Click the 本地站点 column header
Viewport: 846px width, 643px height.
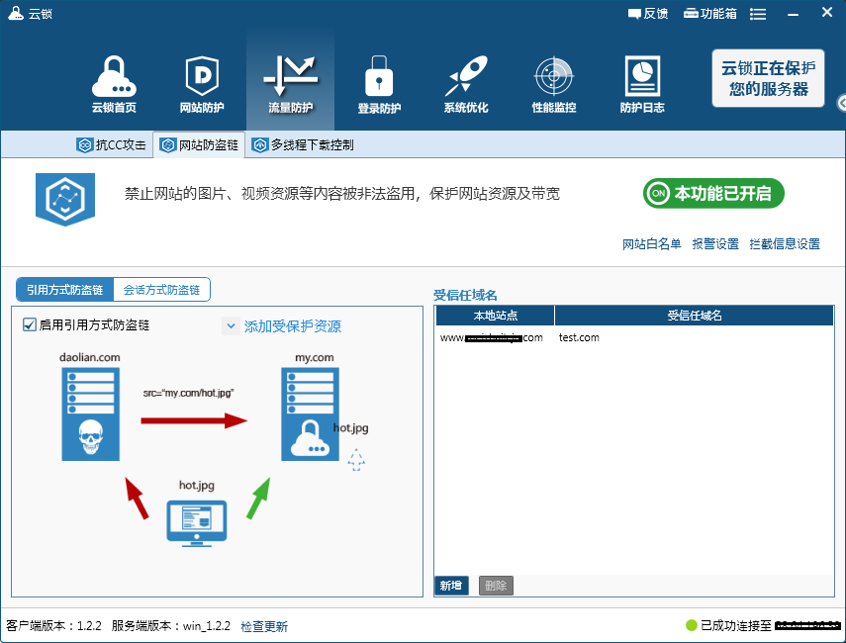tap(496, 316)
